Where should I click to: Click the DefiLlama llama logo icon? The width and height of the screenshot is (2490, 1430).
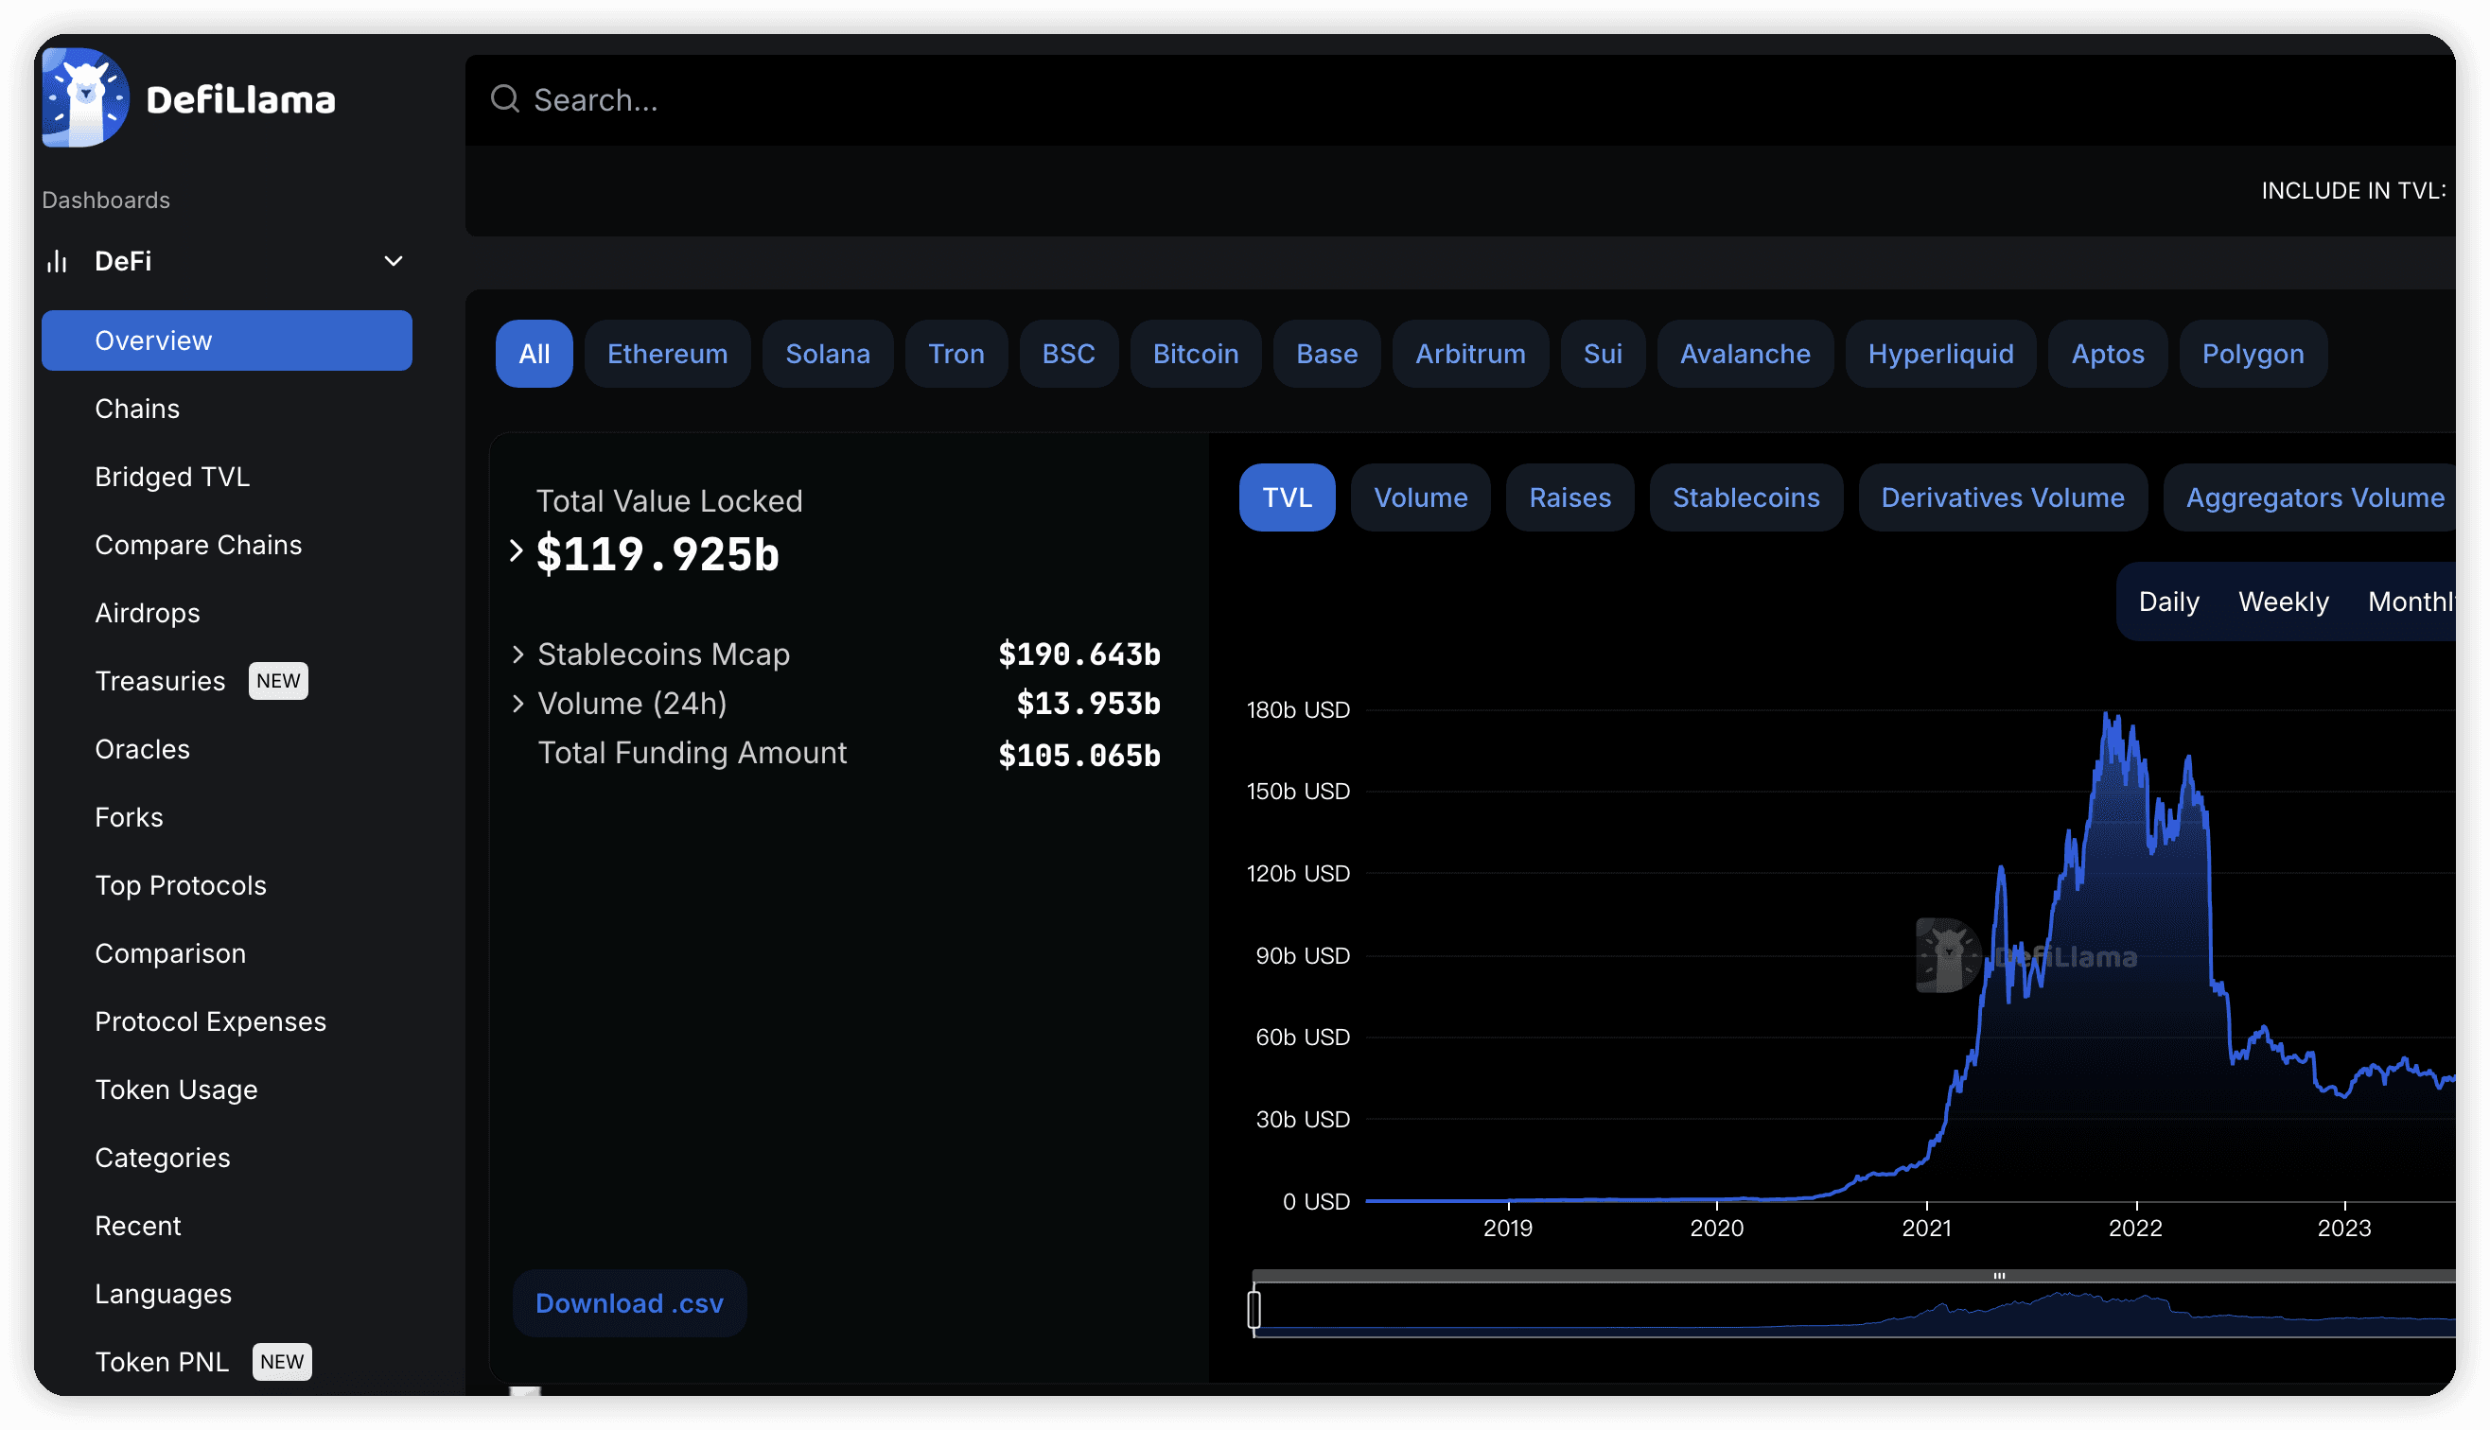pos(85,98)
